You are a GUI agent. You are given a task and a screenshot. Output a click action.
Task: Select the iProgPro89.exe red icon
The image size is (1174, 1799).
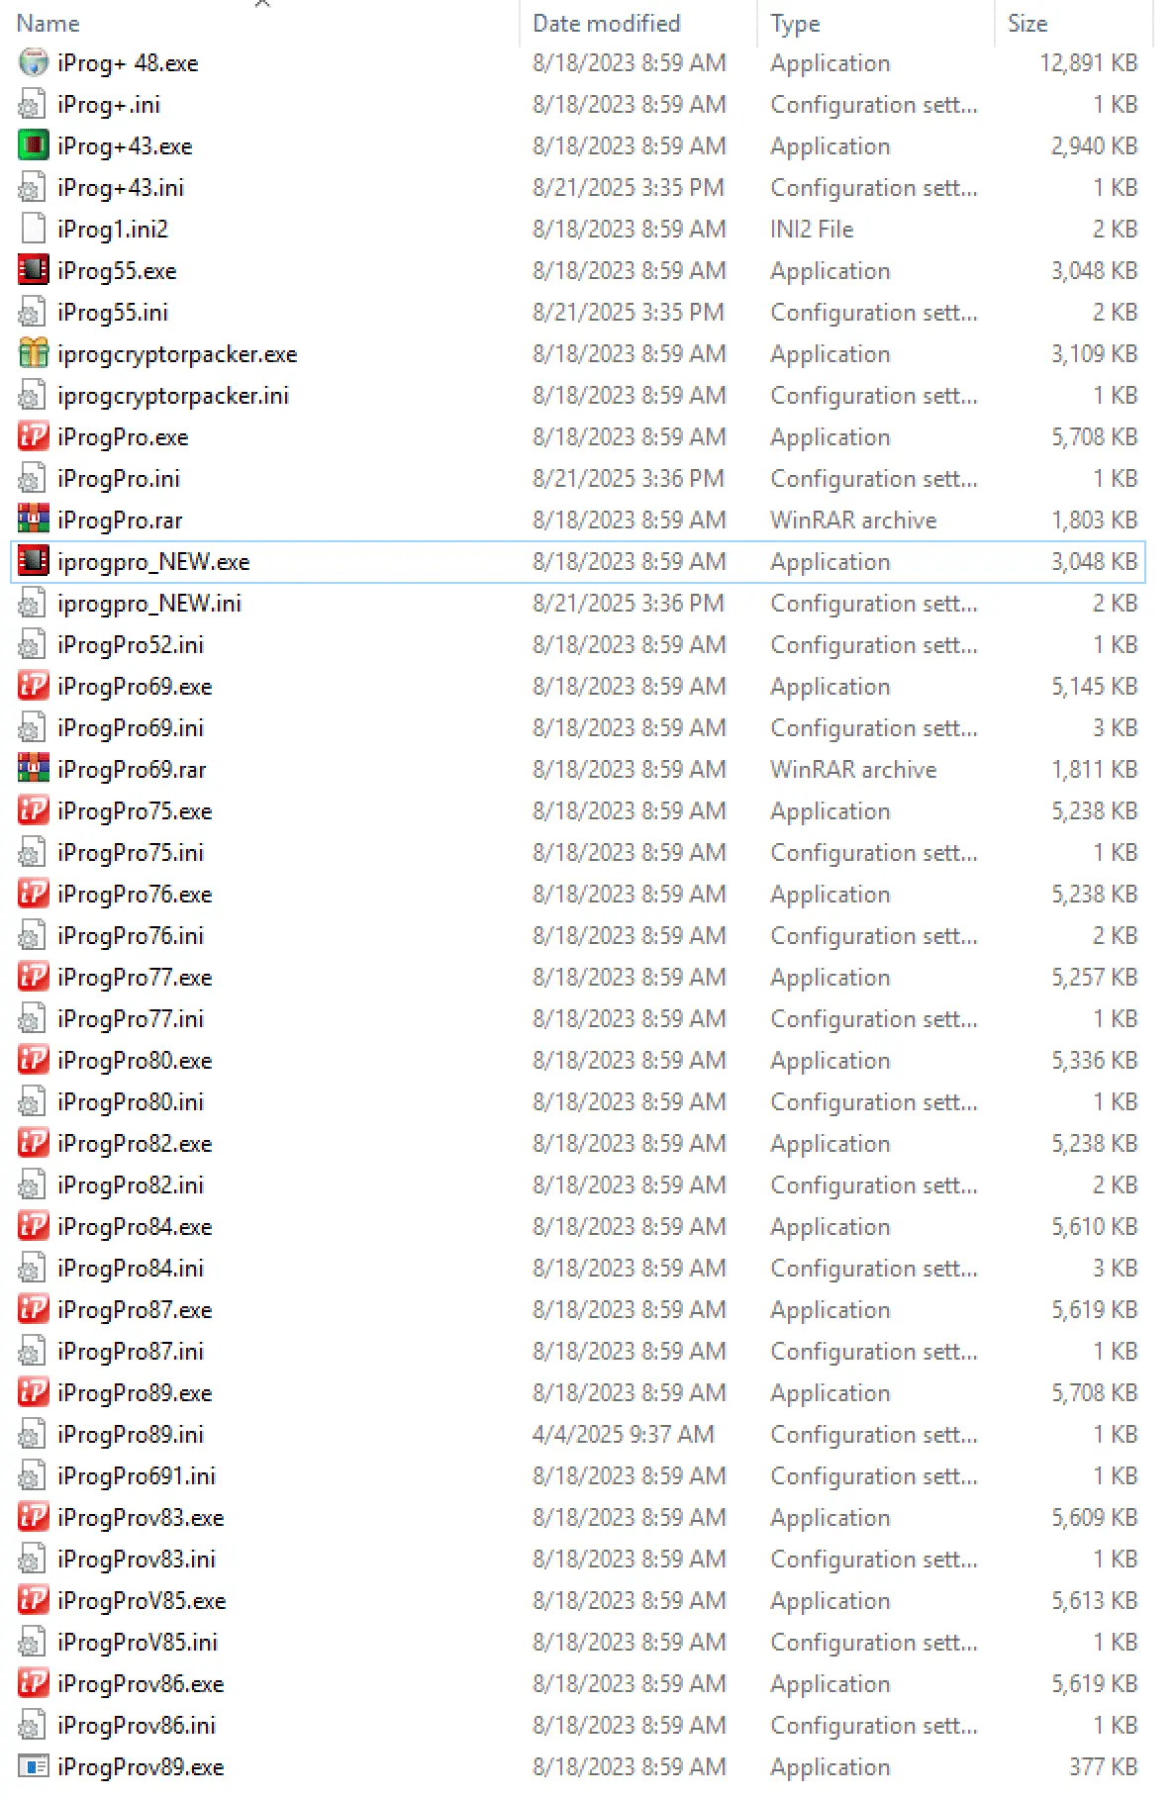pos(33,1393)
